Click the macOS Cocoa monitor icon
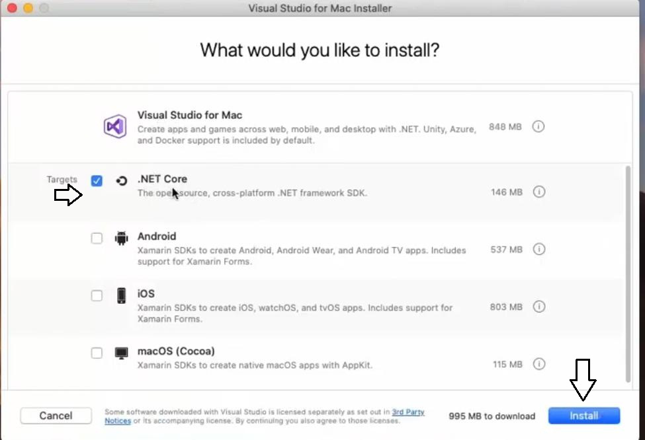This screenshot has width=645, height=440. point(121,353)
